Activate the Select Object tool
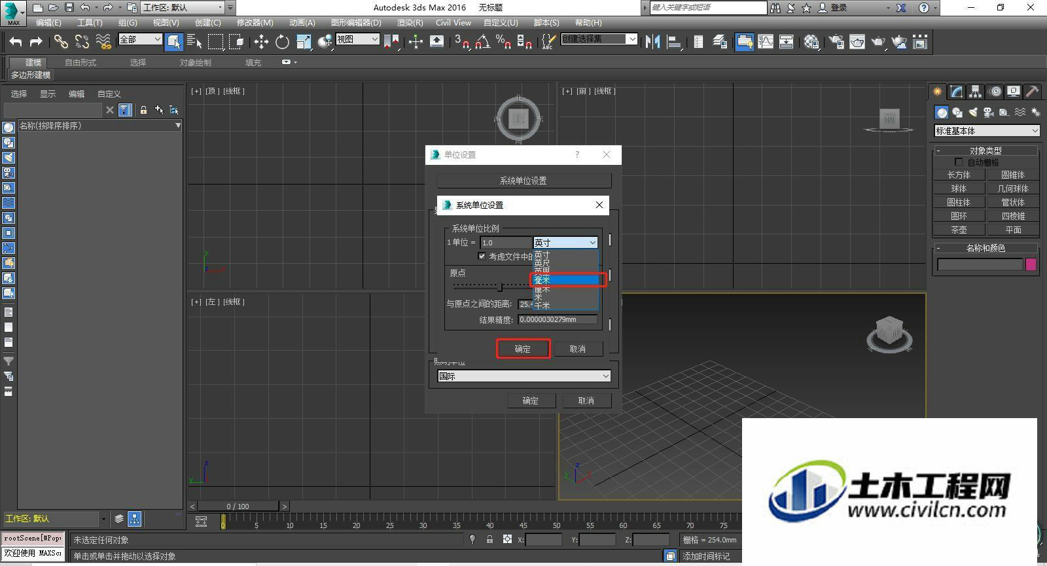 tap(174, 42)
